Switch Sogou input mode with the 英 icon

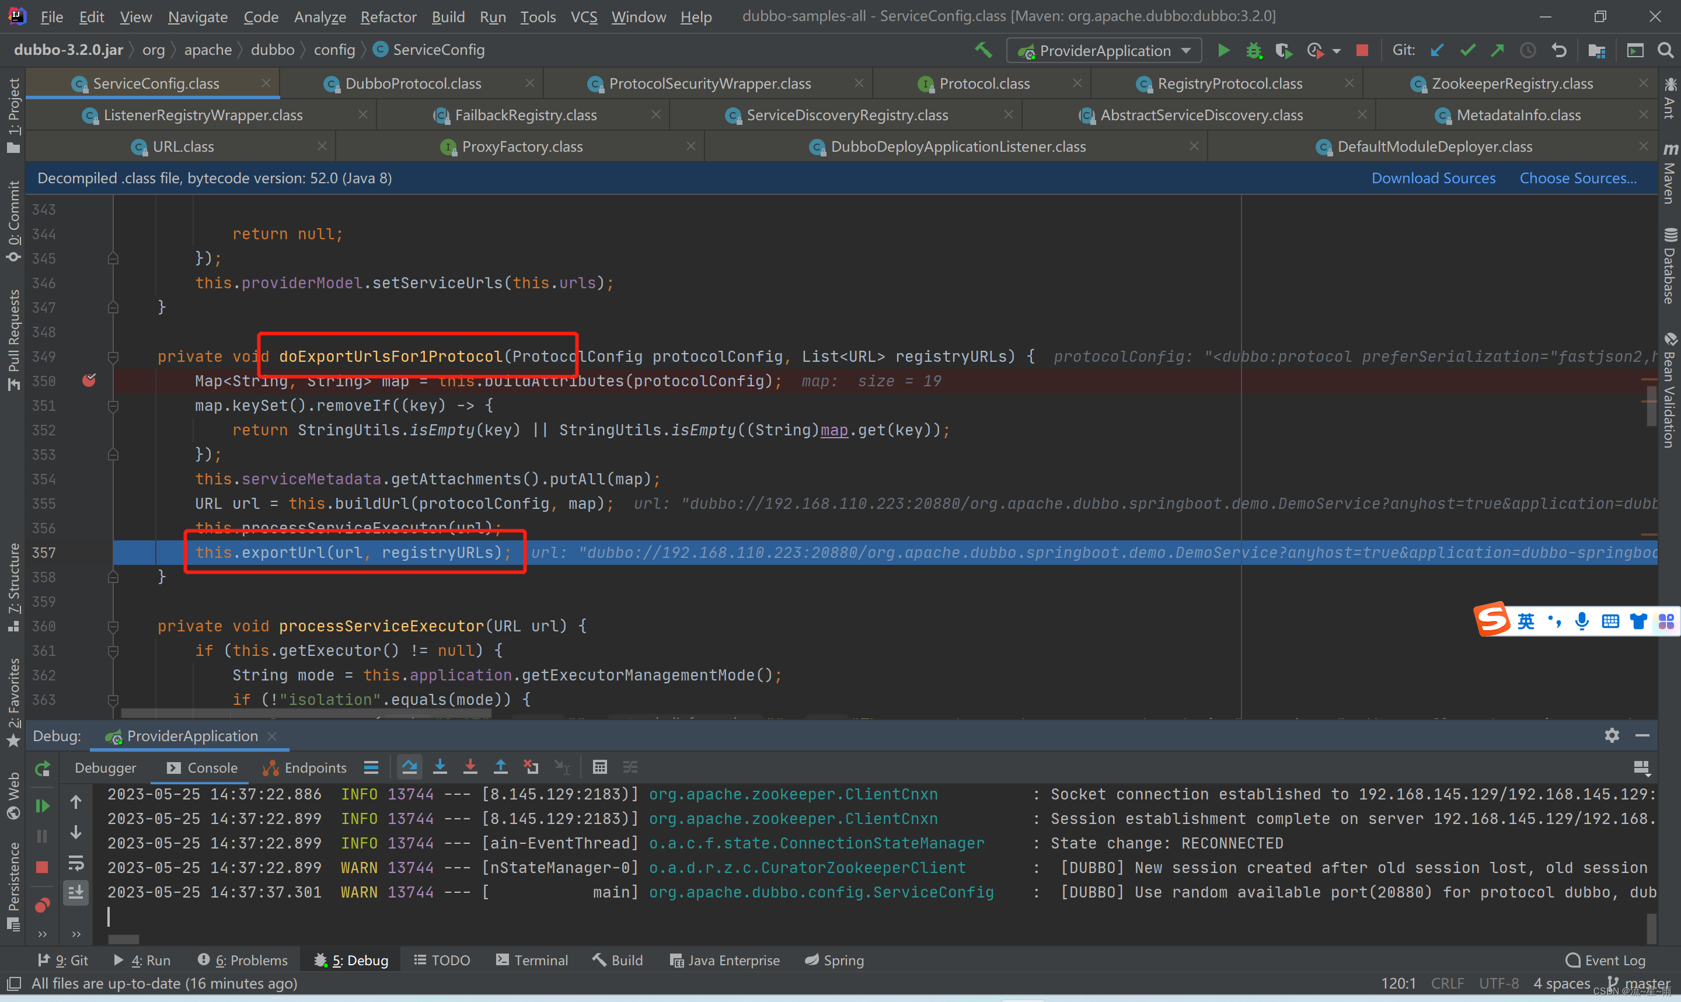click(1526, 620)
